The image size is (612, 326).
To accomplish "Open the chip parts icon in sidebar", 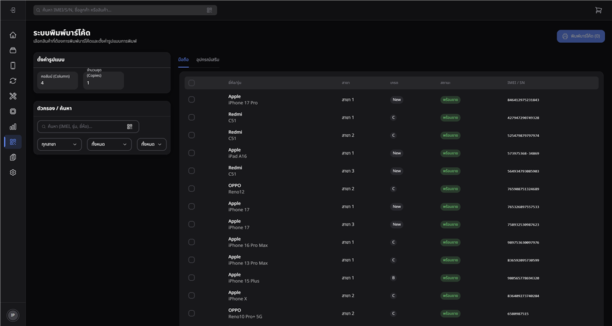I will click(13, 111).
